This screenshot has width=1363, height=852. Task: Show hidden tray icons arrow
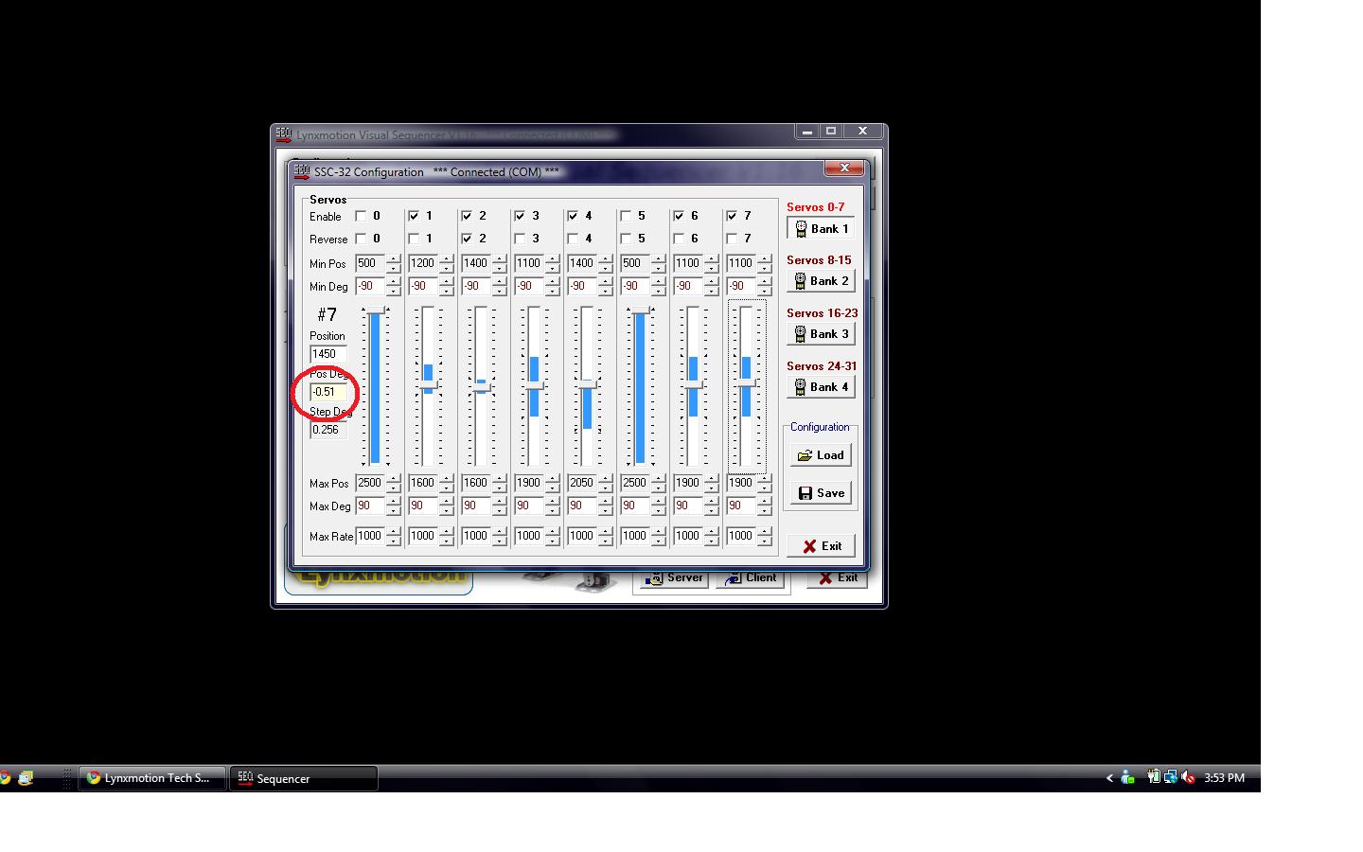click(1109, 778)
